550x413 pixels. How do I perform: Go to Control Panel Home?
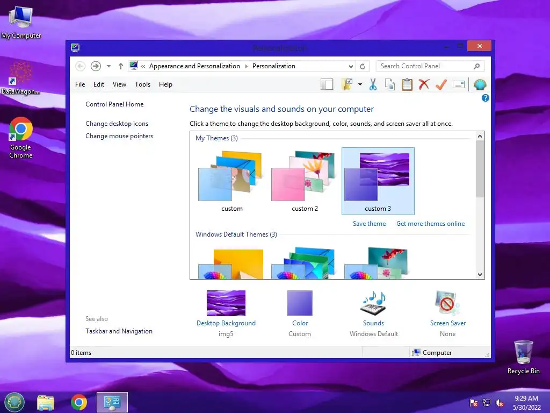tap(114, 104)
